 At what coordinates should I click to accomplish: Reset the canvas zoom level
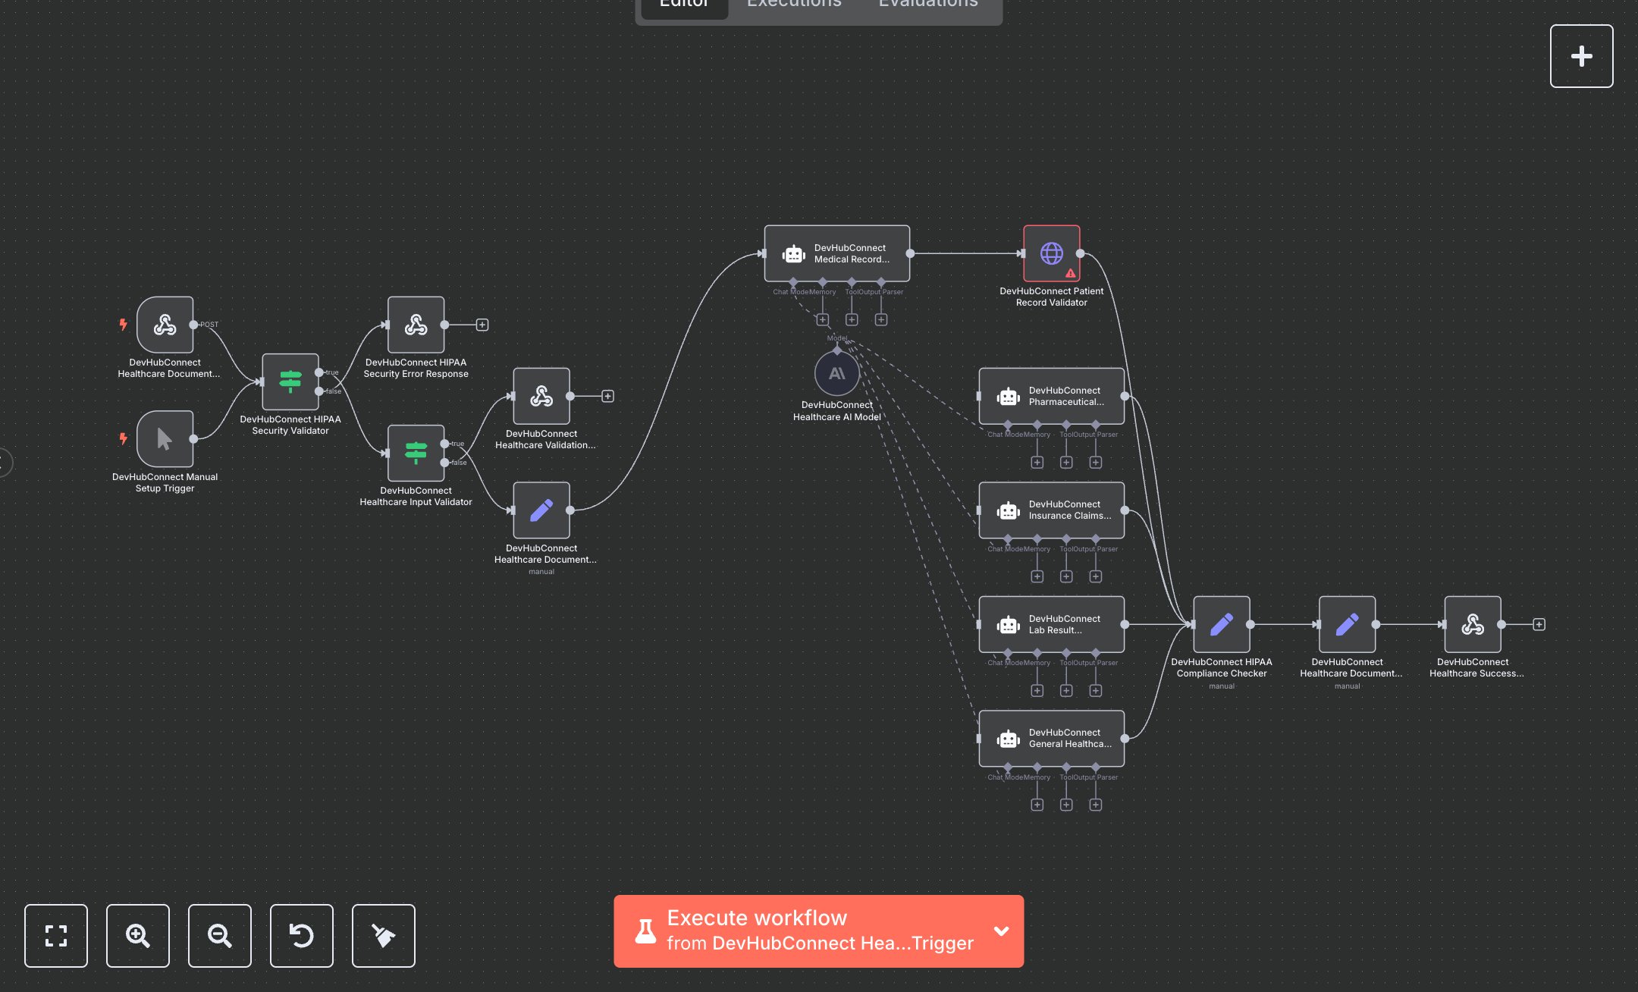[x=302, y=935]
